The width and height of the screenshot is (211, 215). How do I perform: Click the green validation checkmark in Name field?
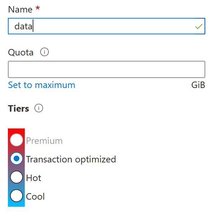click(x=199, y=26)
